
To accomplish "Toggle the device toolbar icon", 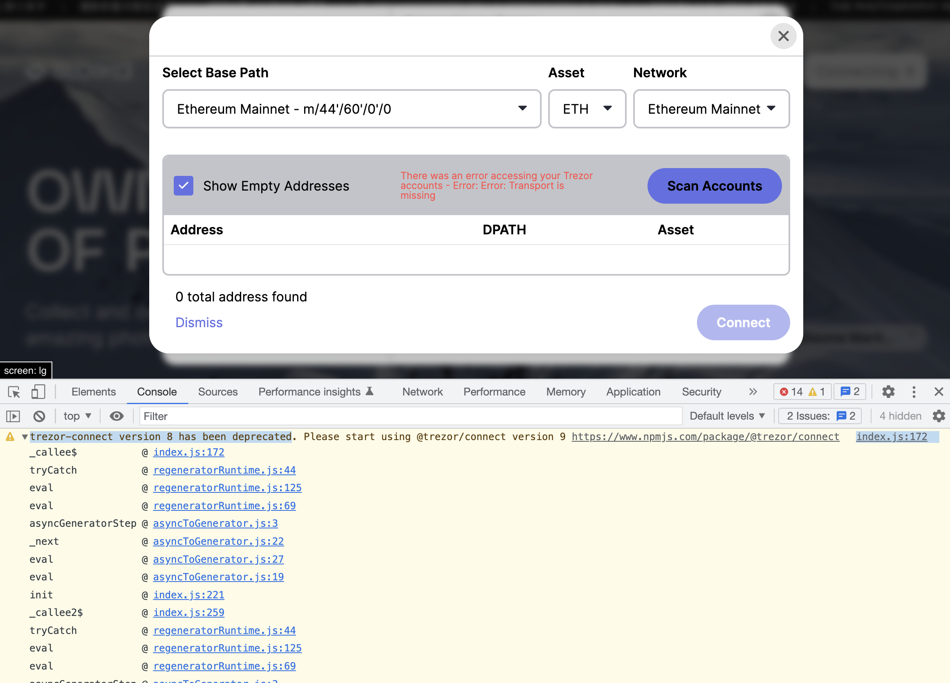I will 38,392.
